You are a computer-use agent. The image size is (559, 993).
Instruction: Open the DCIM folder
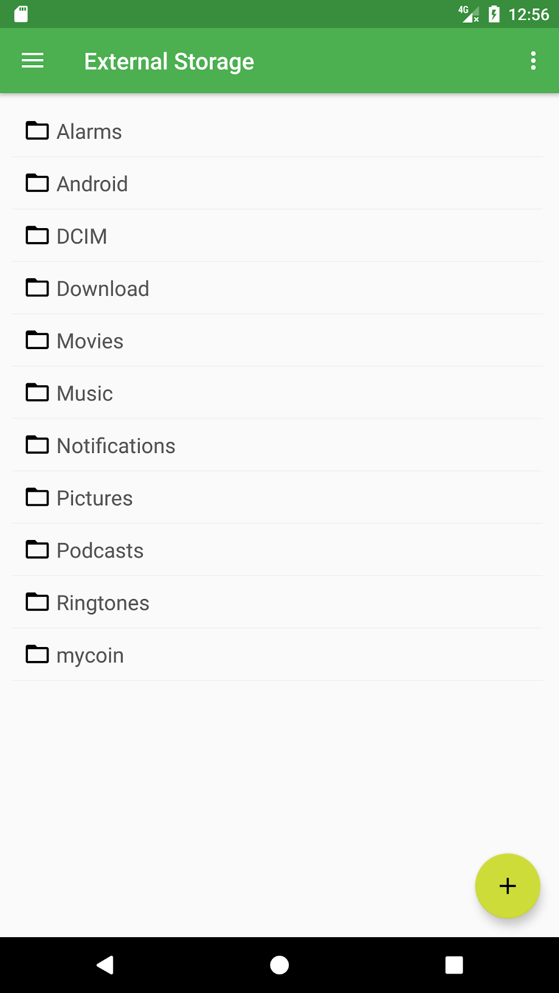point(277,236)
